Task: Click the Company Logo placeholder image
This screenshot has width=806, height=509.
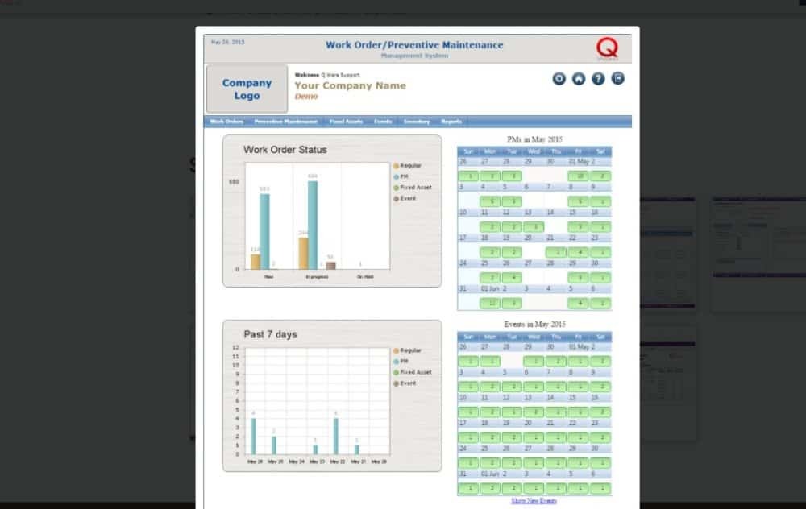Action: click(x=247, y=89)
